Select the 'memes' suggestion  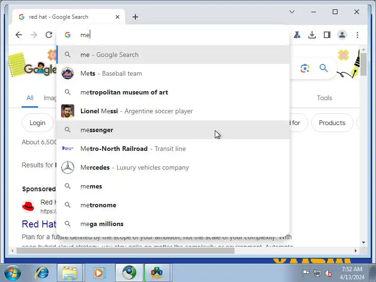click(173, 186)
